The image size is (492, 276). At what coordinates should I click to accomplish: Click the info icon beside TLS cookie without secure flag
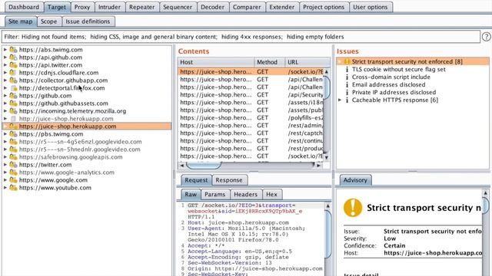point(347,69)
